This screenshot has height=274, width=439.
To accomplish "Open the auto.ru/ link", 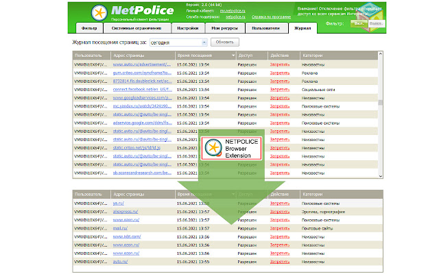I will point(120,262).
